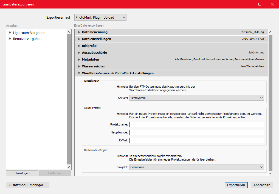279x194 pixels.
Task: Expand the Ausgabeschärfe section
Action: click(x=79, y=53)
